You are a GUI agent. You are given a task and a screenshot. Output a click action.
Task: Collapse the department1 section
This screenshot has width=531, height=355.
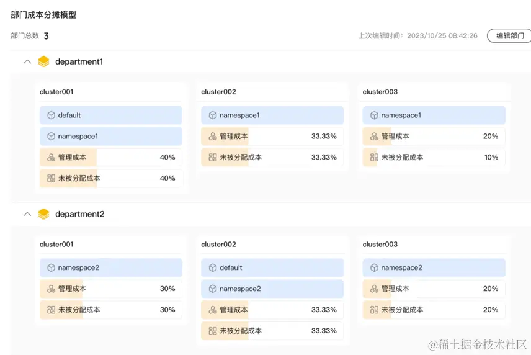pos(27,61)
